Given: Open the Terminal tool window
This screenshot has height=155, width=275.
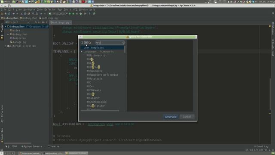Looking at the screenshot, I should (54, 146).
